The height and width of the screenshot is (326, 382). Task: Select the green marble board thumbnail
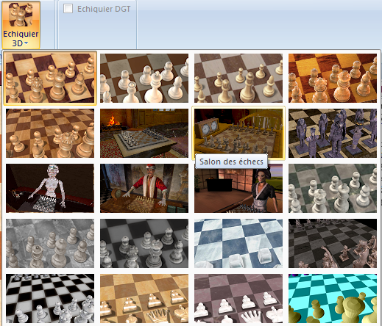tap(333, 188)
